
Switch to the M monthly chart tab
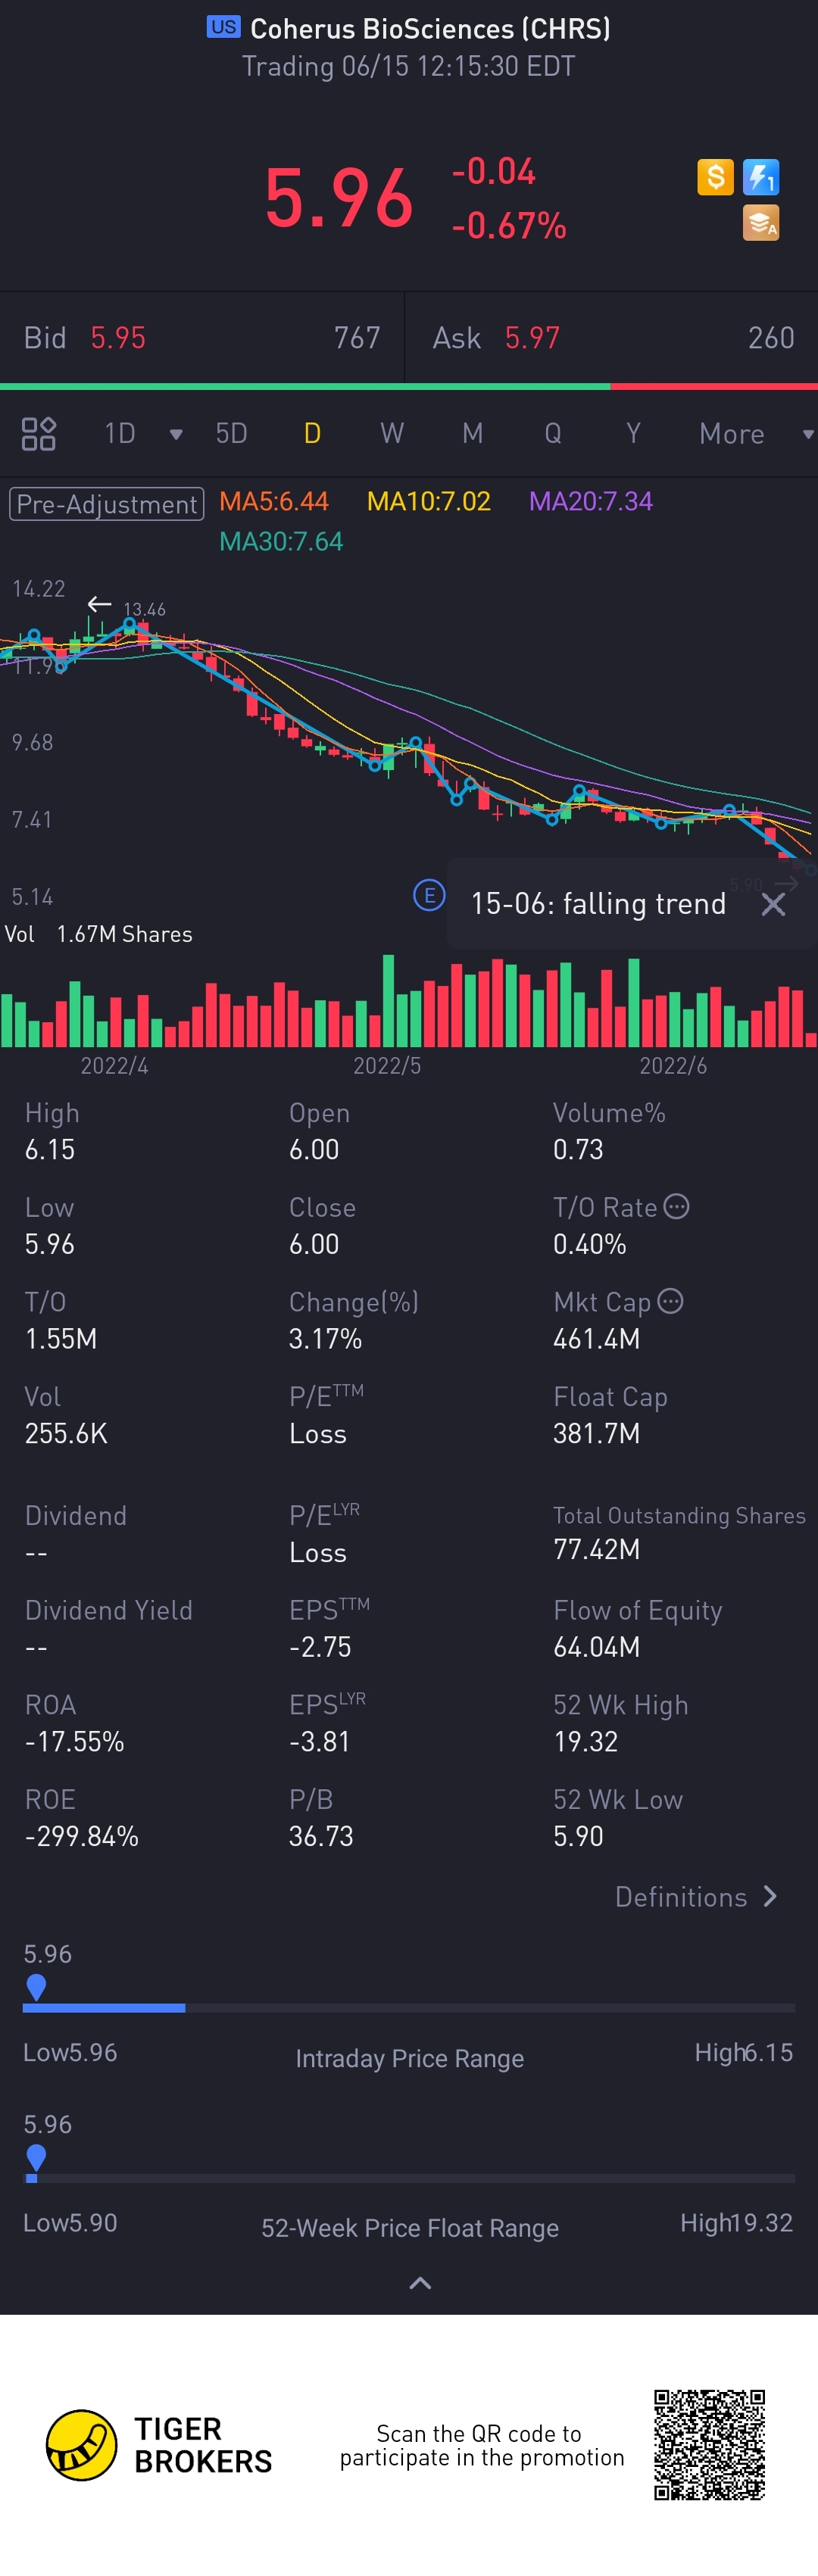coord(473,434)
